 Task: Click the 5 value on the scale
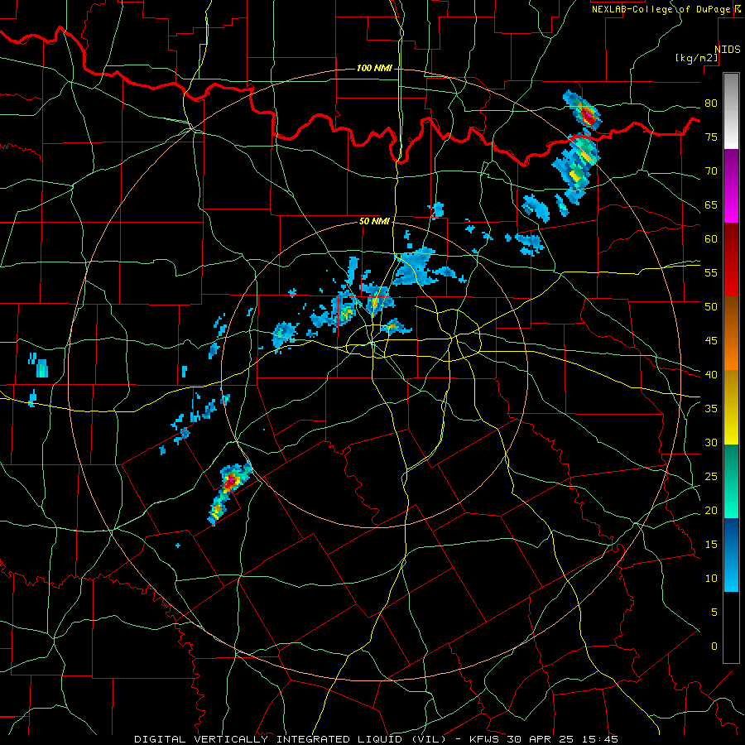[x=714, y=613]
